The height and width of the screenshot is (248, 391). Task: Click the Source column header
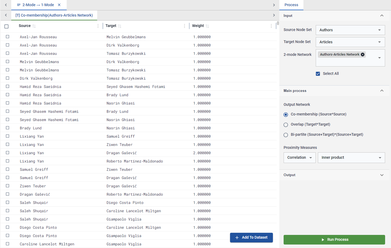[x=25, y=26]
